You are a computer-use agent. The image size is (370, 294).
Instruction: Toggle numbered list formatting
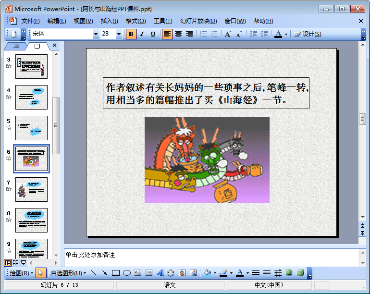click(x=203, y=34)
